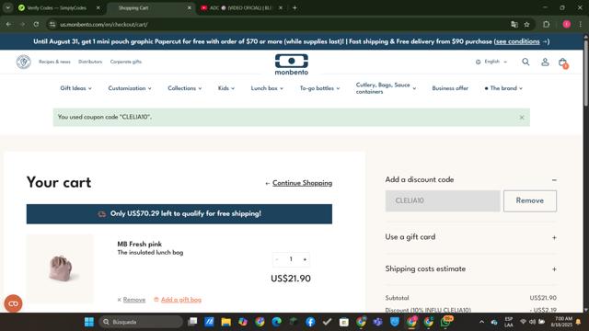Expand the Shipping costs estimate section

(554, 269)
